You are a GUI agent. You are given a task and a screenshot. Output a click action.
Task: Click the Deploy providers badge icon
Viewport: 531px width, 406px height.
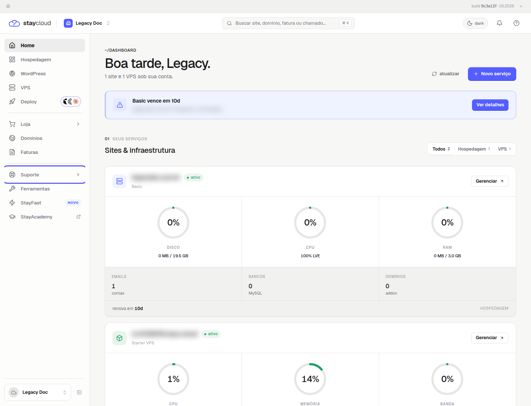(x=71, y=101)
